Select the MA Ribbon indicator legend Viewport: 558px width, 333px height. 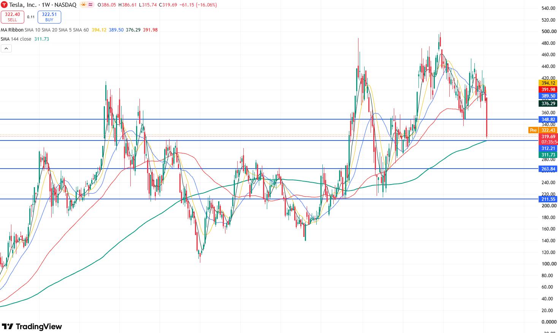79,30
